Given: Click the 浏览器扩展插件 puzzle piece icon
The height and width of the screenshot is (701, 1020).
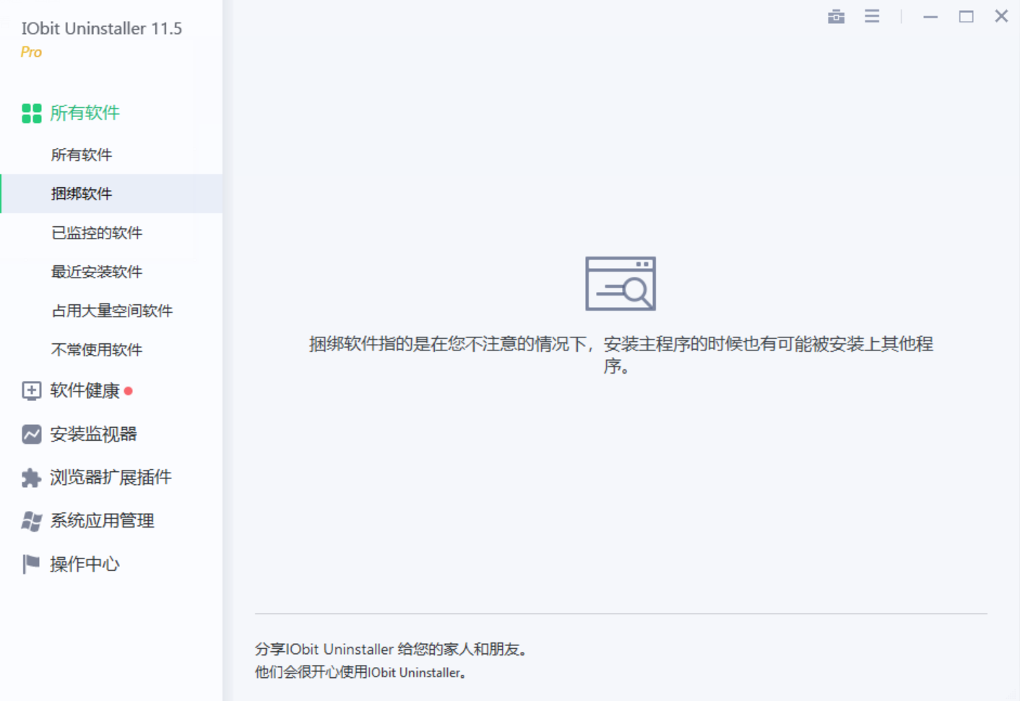Looking at the screenshot, I should click(x=31, y=478).
